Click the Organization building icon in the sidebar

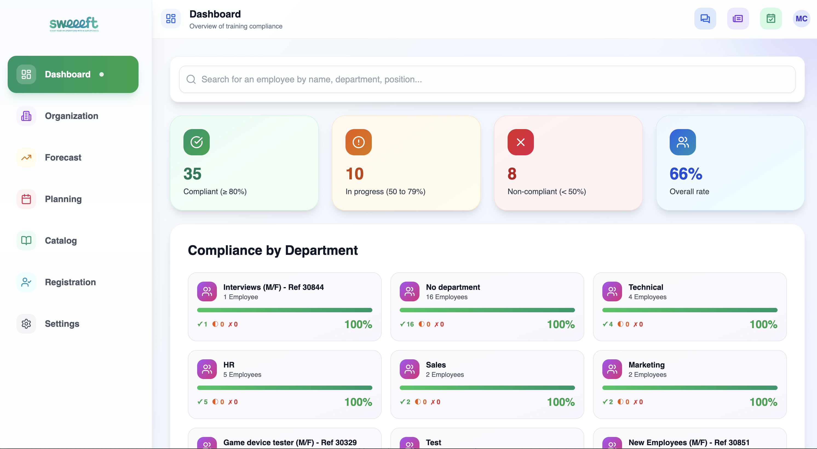[x=26, y=116]
